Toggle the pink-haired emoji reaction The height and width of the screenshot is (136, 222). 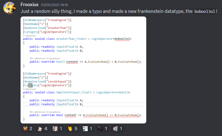(57, 129)
